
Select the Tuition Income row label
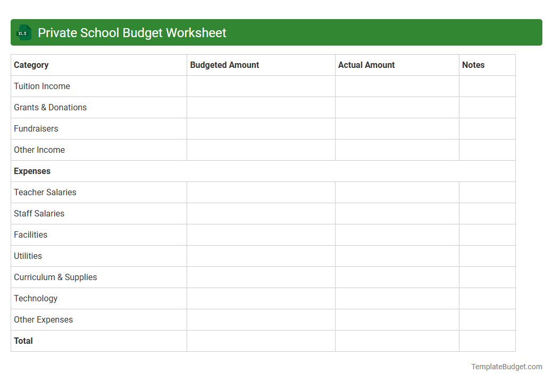42,86
